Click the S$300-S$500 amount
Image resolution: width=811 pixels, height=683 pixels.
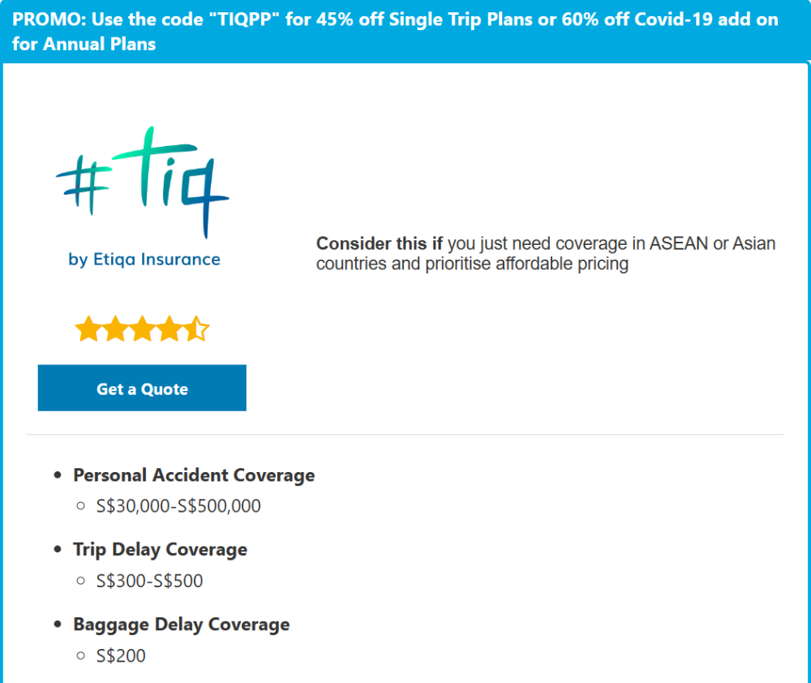[149, 581]
